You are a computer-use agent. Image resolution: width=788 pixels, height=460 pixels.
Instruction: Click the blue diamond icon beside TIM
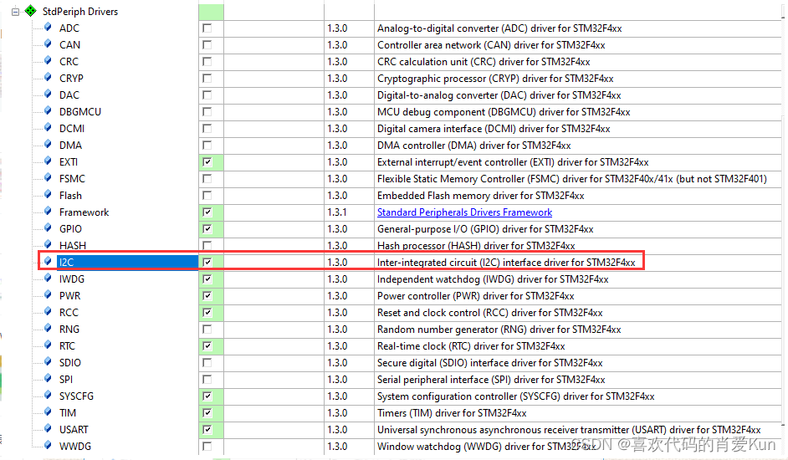48,411
